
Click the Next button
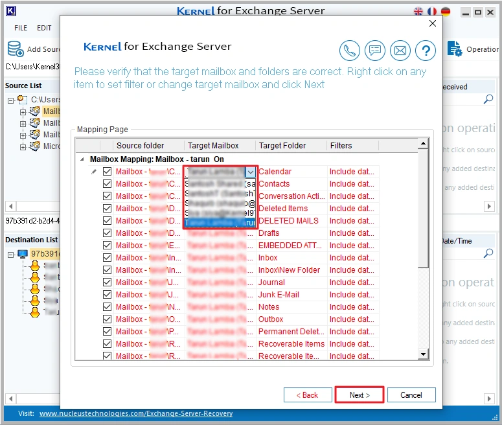pos(359,395)
